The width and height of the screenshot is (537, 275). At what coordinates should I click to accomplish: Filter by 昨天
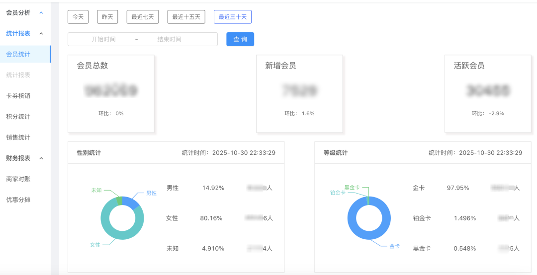pos(107,17)
